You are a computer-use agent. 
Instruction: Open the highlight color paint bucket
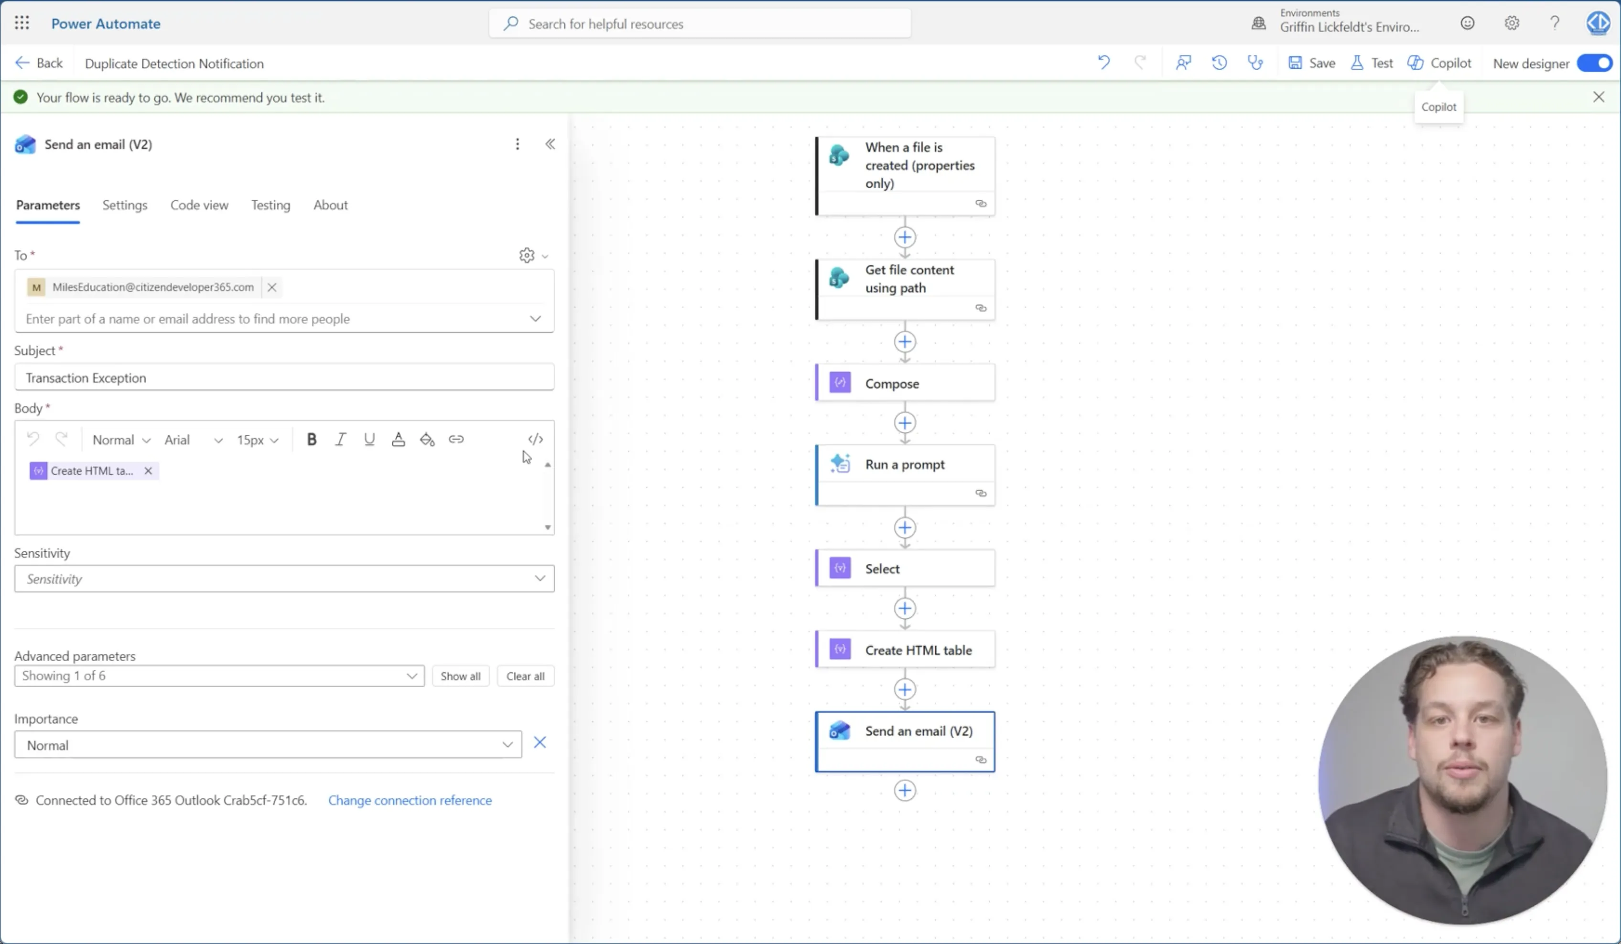click(427, 439)
